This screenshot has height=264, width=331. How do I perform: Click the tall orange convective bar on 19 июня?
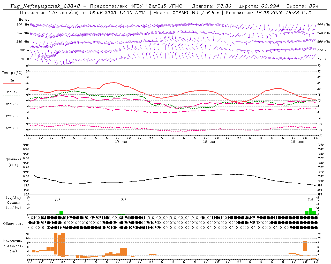305,246
